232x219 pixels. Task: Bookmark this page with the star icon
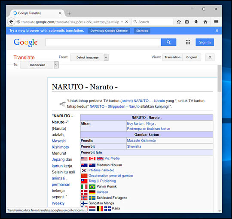179,22
